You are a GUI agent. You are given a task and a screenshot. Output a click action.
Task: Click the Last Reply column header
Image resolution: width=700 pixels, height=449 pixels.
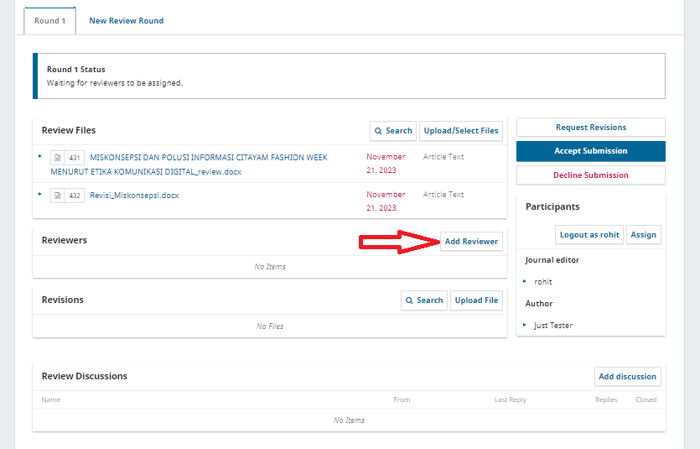511,399
